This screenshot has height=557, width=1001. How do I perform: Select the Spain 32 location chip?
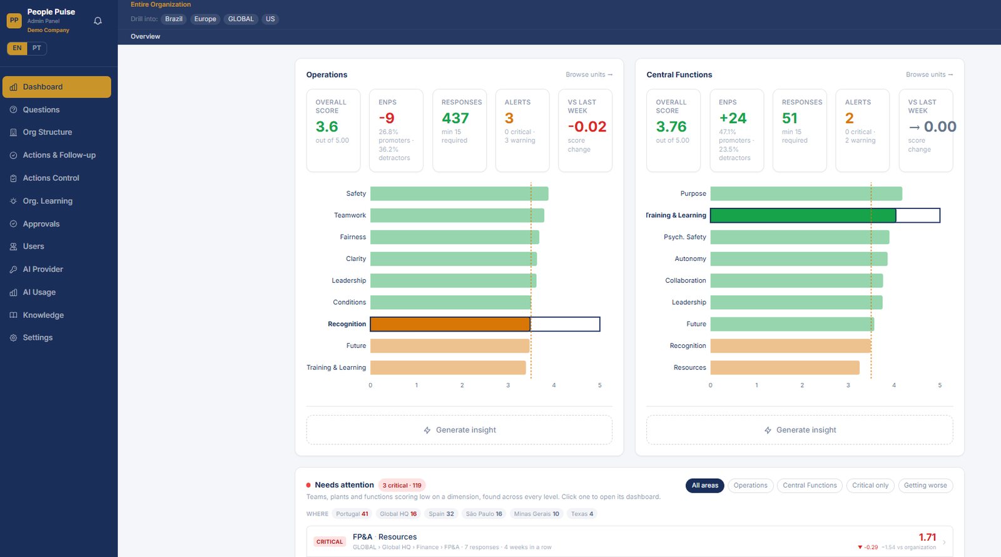tap(441, 514)
